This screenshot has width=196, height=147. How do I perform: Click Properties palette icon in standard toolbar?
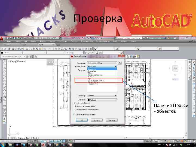(x=70, y=49)
